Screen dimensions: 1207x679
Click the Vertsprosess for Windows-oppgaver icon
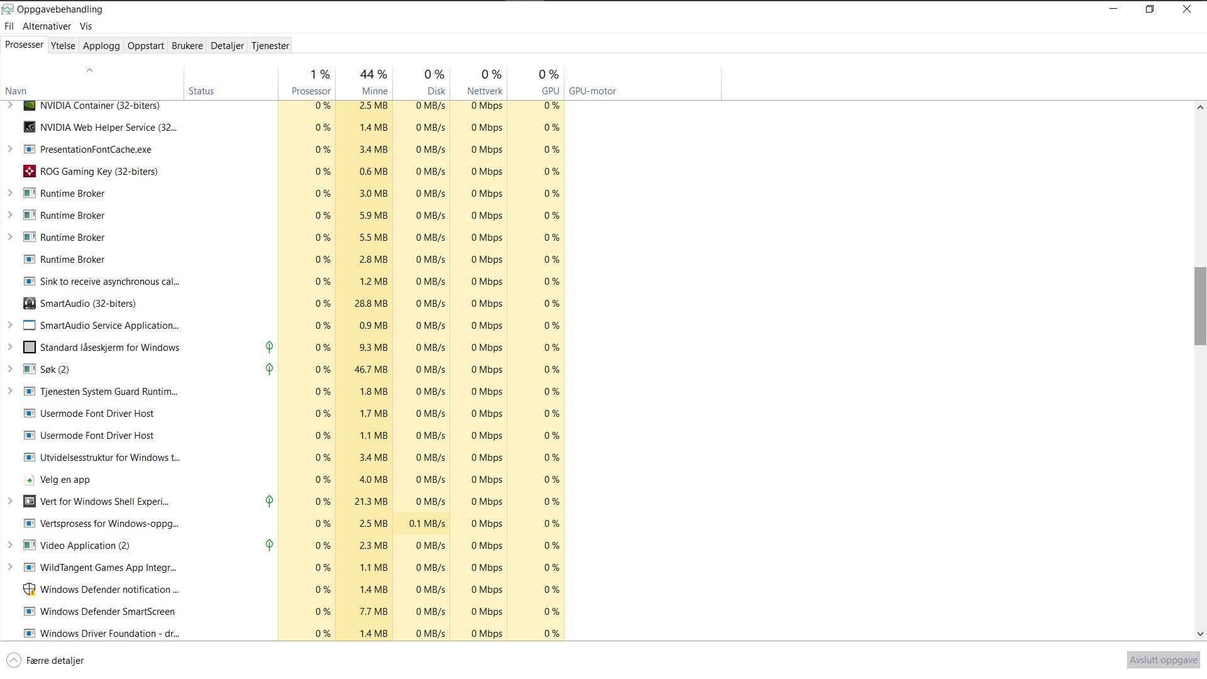click(29, 524)
